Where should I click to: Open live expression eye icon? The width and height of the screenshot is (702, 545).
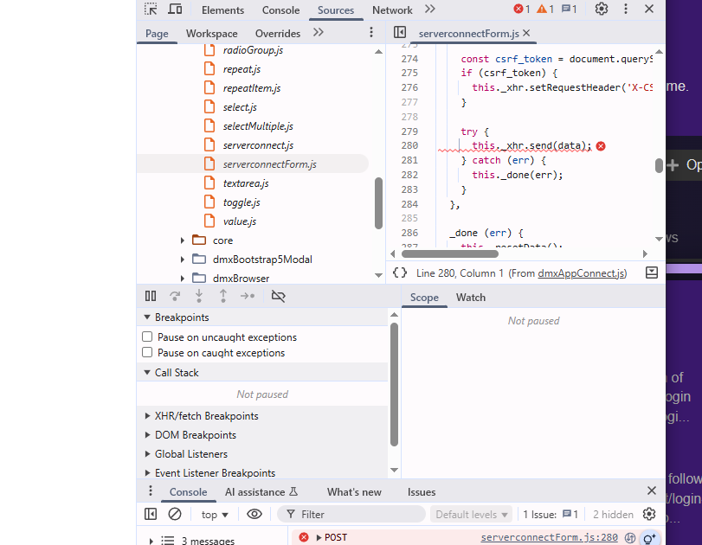(x=254, y=514)
